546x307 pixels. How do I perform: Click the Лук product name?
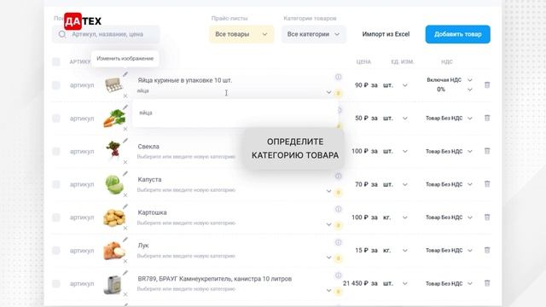click(x=143, y=246)
